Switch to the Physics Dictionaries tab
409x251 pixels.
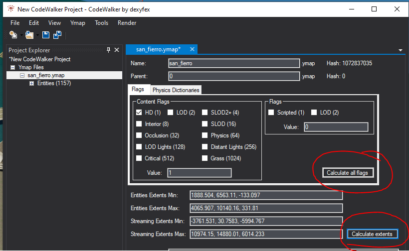point(176,90)
